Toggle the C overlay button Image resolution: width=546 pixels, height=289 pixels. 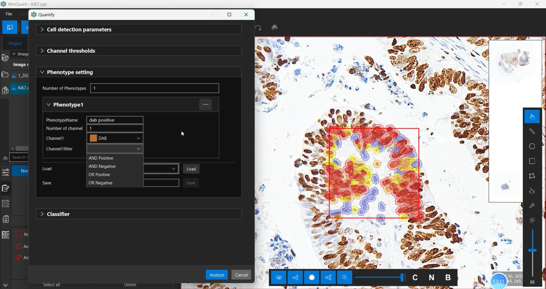[x=415, y=278]
